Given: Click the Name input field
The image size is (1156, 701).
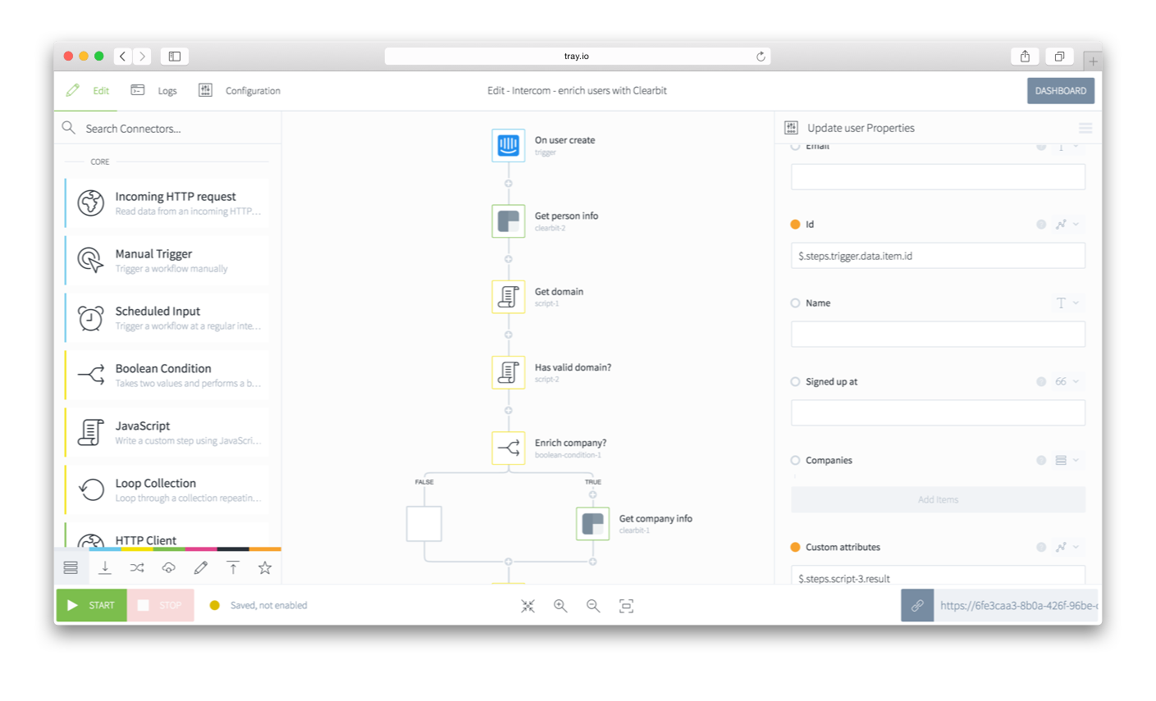Looking at the screenshot, I should pyautogui.click(x=938, y=335).
